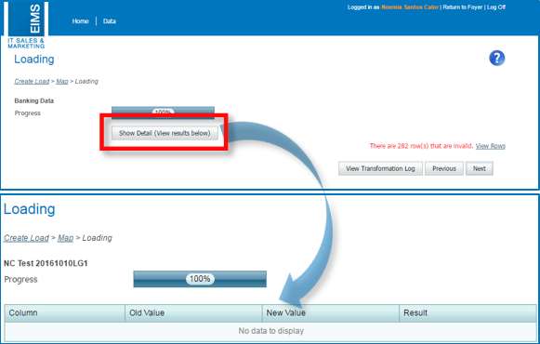Sort by Column header

pyautogui.click(x=65, y=313)
